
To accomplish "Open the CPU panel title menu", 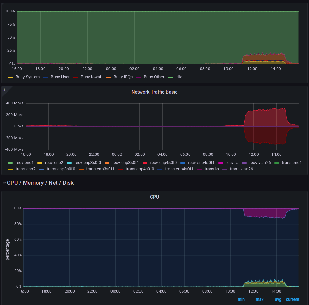I will point(154,197).
